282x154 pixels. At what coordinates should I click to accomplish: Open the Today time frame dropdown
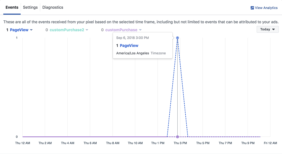pyautogui.click(x=267, y=29)
